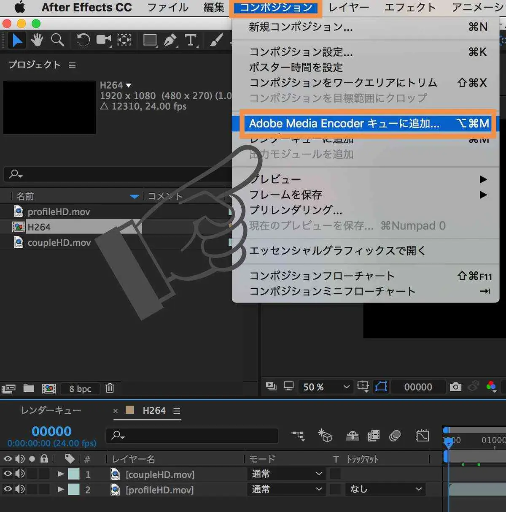Image resolution: width=506 pixels, height=512 pixels.
Task: Click the trash icon in Project panel
Action: tap(110, 388)
